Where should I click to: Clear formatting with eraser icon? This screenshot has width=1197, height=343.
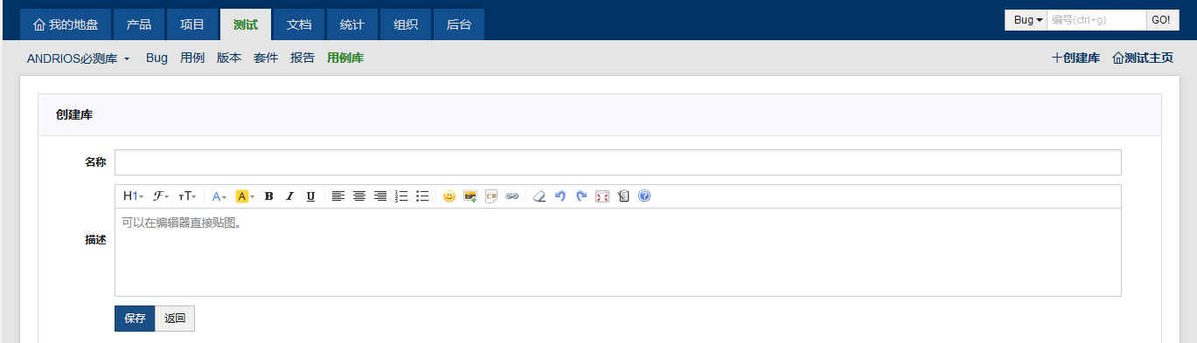(x=539, y=196)
